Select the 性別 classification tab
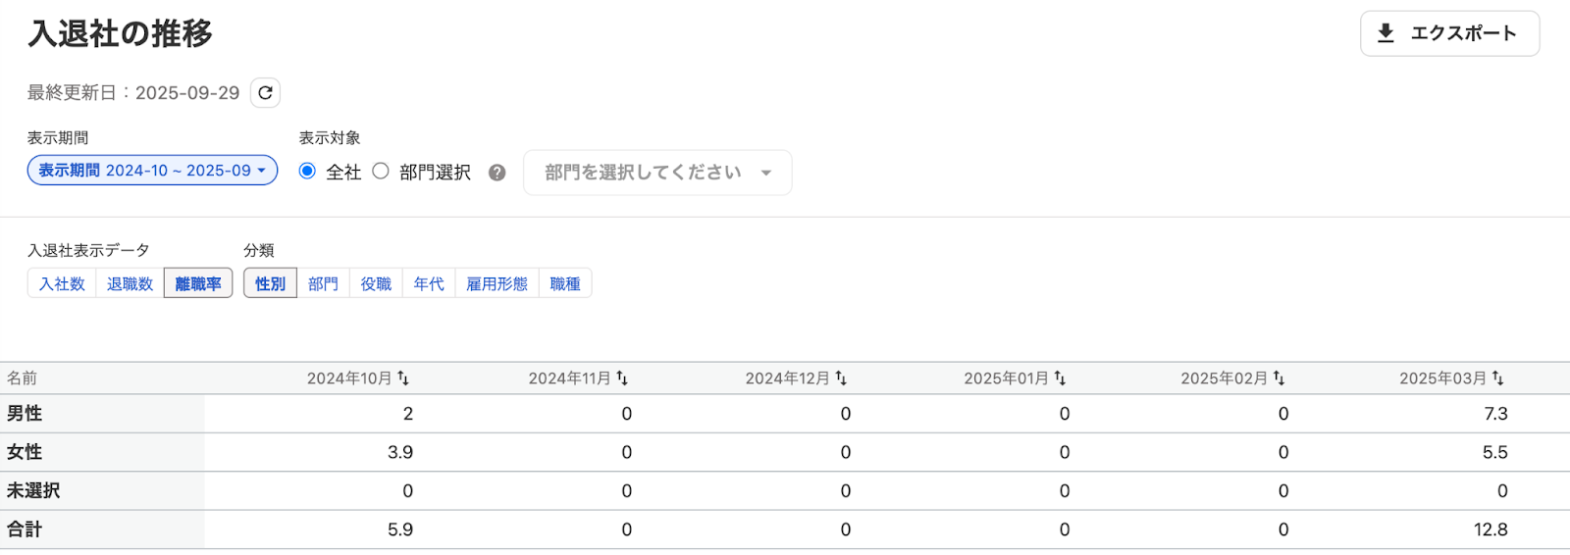The width and height of the screenshot is (1570, 555). point(270,283)
